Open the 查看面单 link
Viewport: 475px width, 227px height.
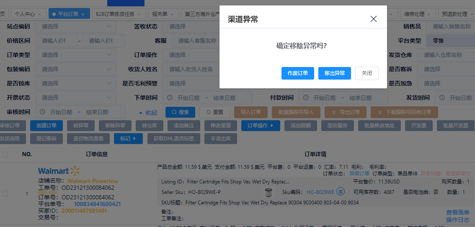point(458,212)
